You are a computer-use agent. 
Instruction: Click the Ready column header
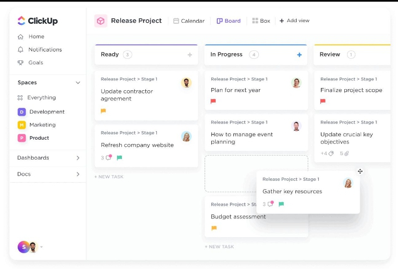tap(146, 54)
